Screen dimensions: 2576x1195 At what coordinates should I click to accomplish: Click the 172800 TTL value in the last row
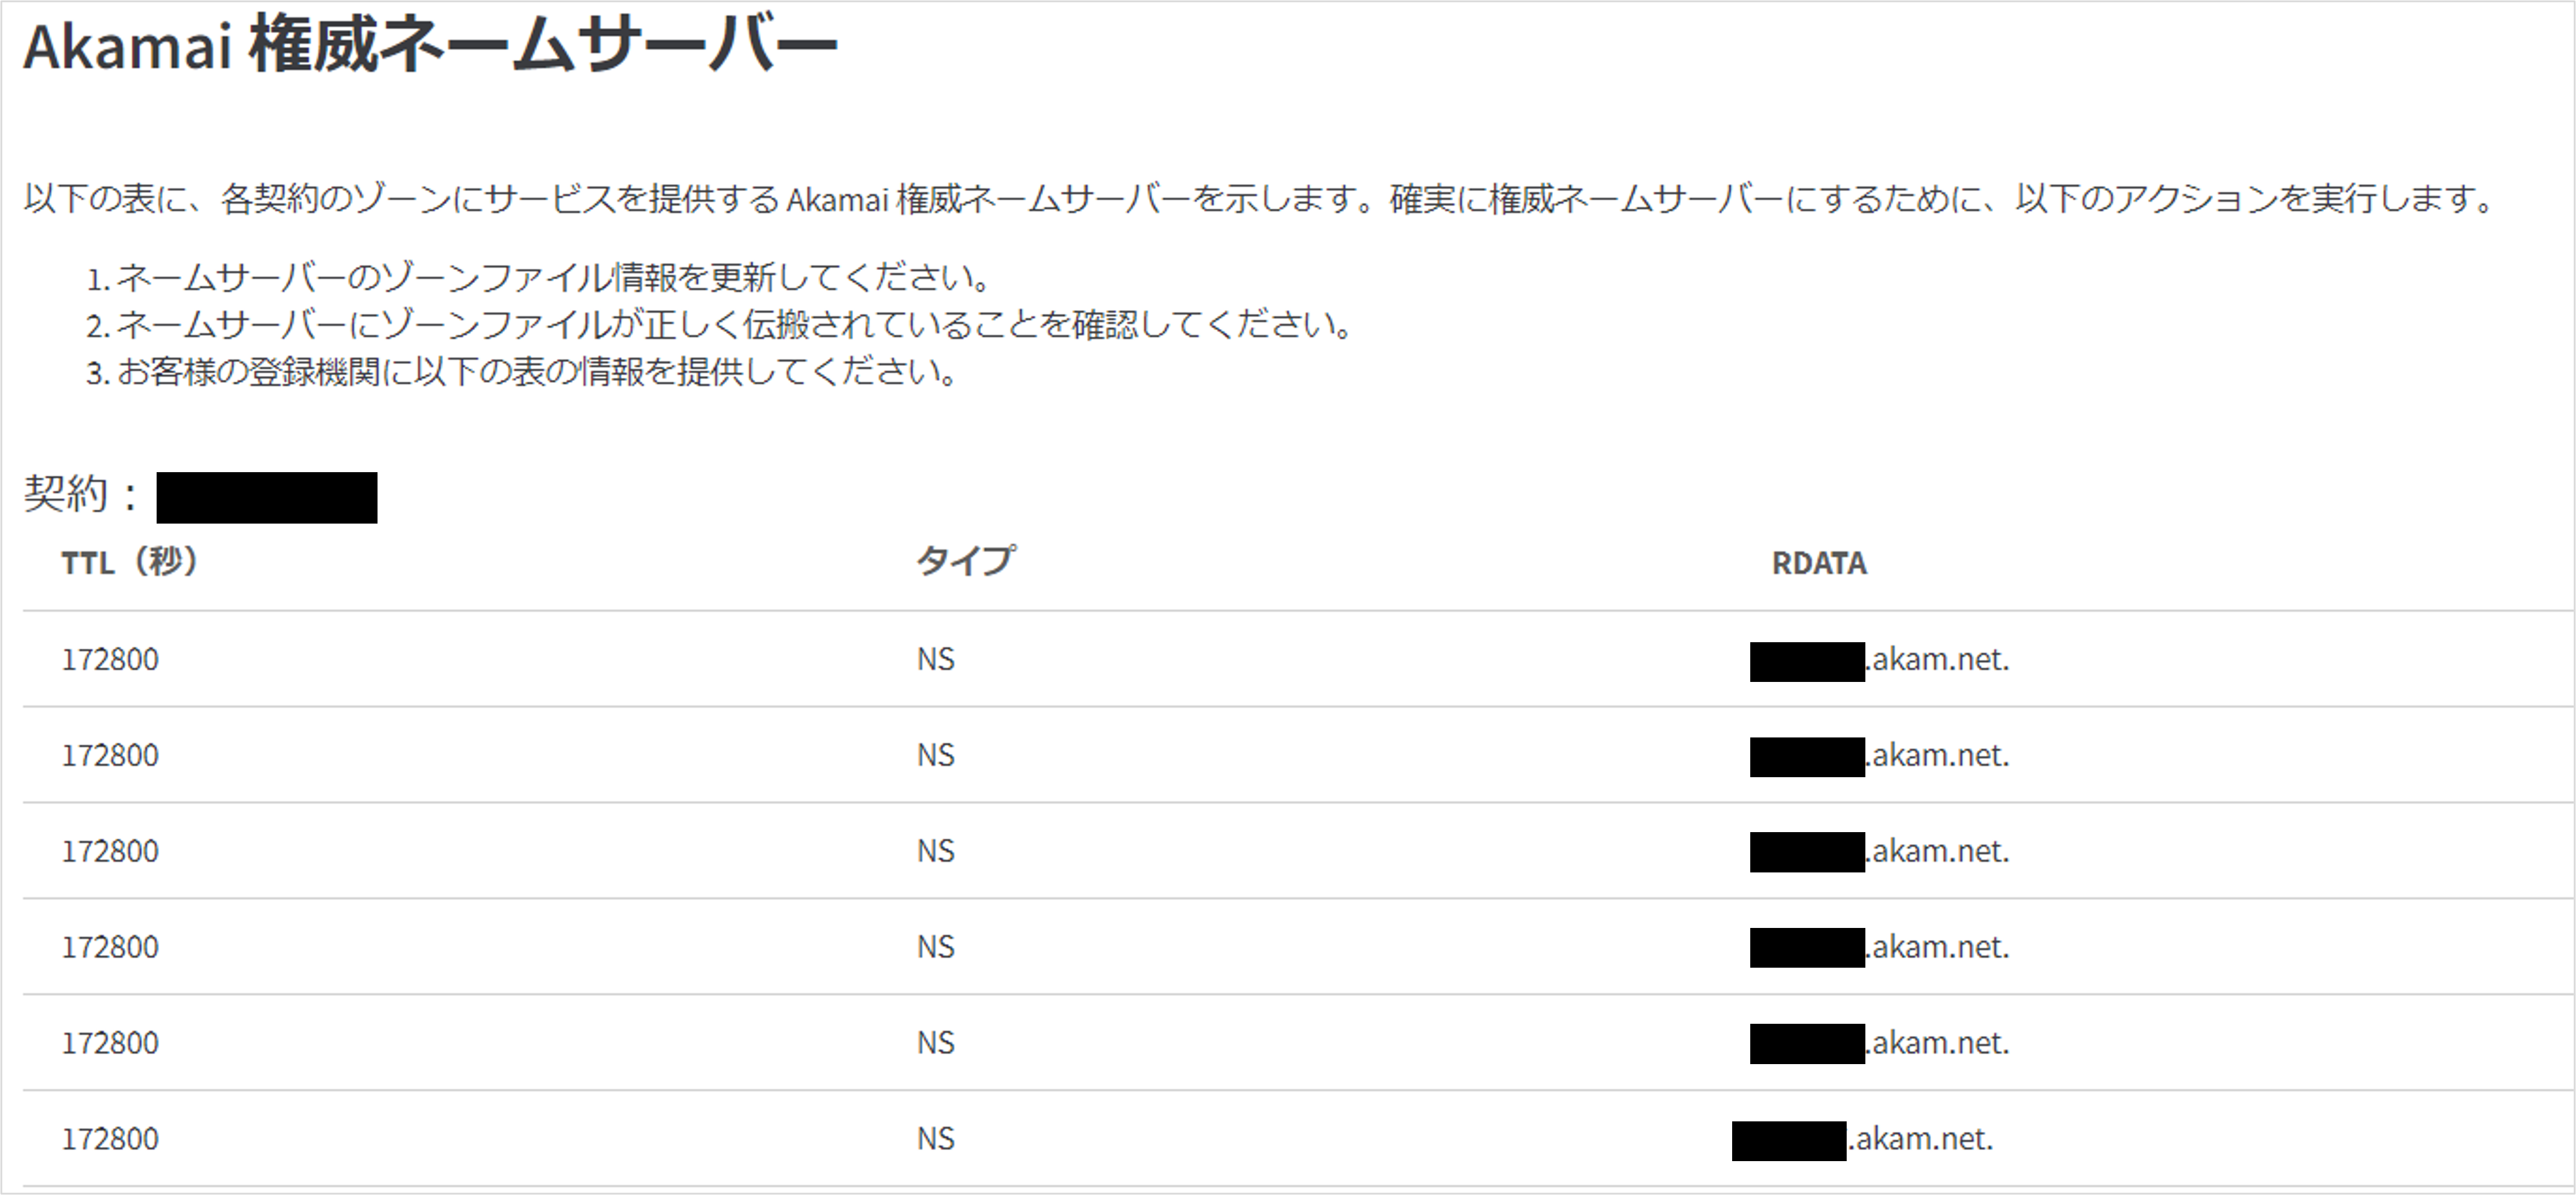pyautogui.click(x=110, y=1140)
